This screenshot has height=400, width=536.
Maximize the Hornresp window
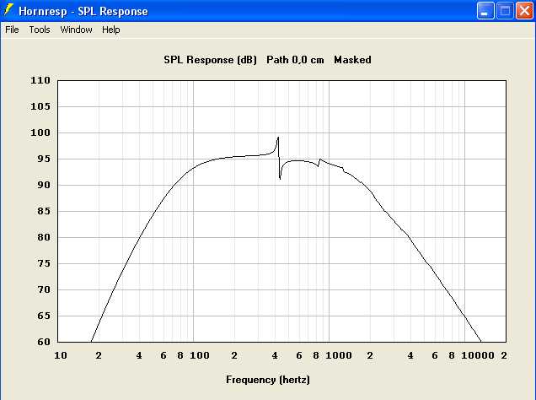[505, 11]
